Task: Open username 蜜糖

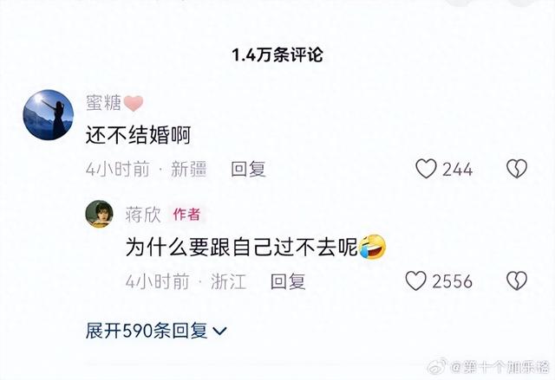Action: (103, 103)
